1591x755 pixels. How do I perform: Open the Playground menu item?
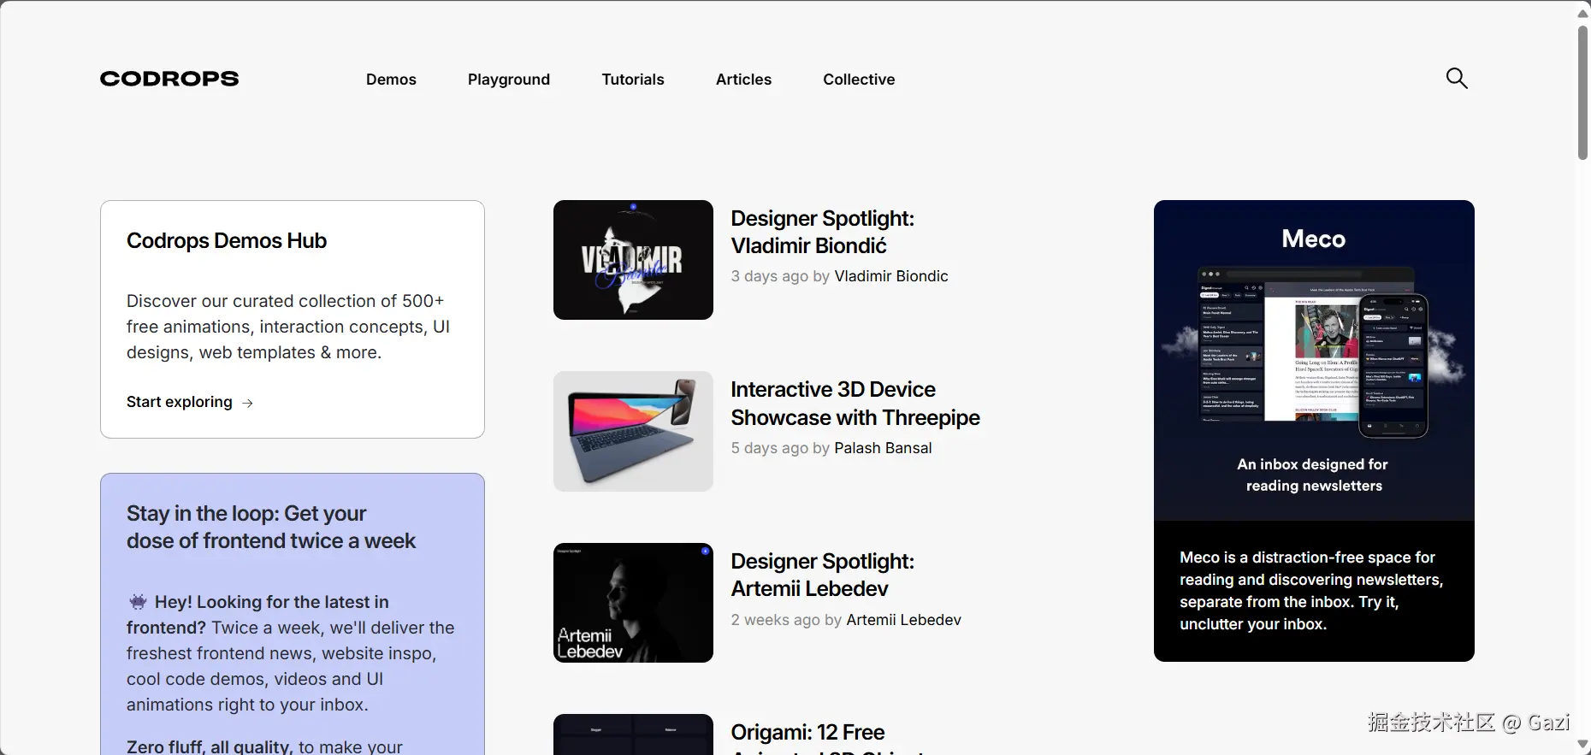pos(509,80)
